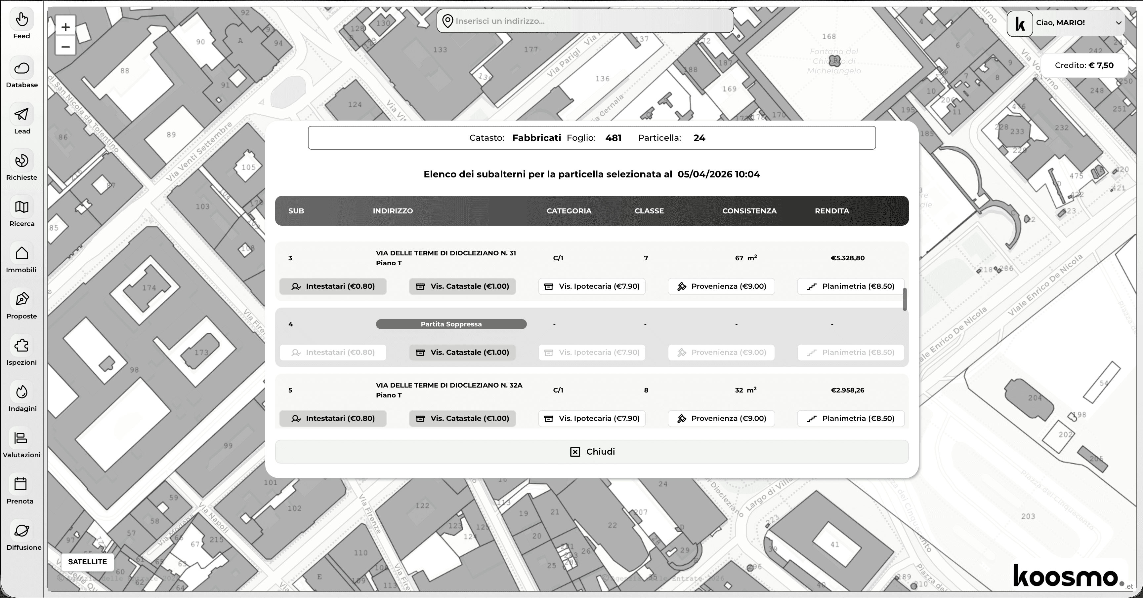Click the Fabbricati catasto value
This screenshot has height=598, width=1143.
pyautogui.click(x=536, y=138)
